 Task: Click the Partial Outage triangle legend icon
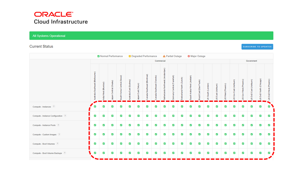164,56
